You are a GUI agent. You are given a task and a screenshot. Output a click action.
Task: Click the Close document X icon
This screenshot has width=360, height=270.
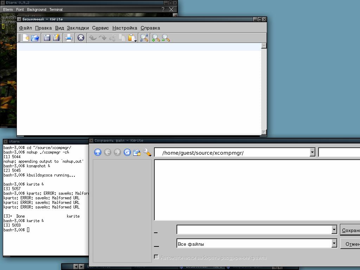(x=81, y=38)
